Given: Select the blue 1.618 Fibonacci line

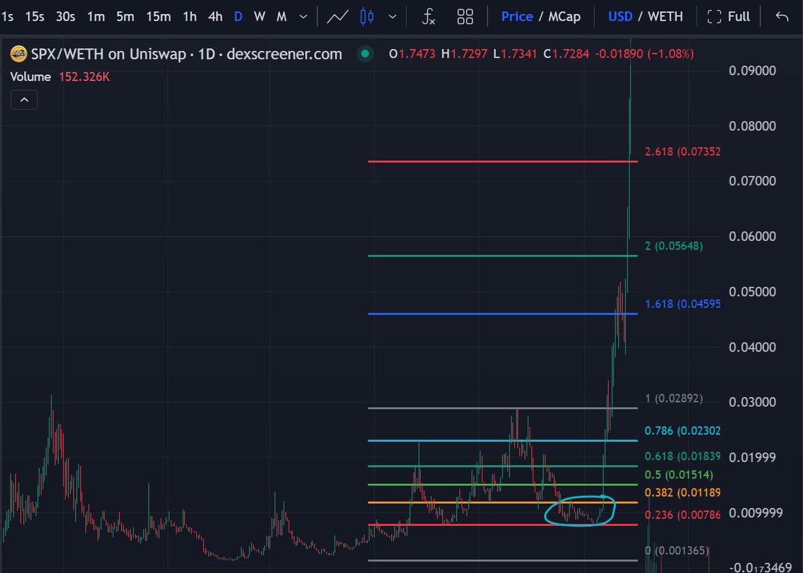Looking at the screenshot, I should click(x=502, y=314).
